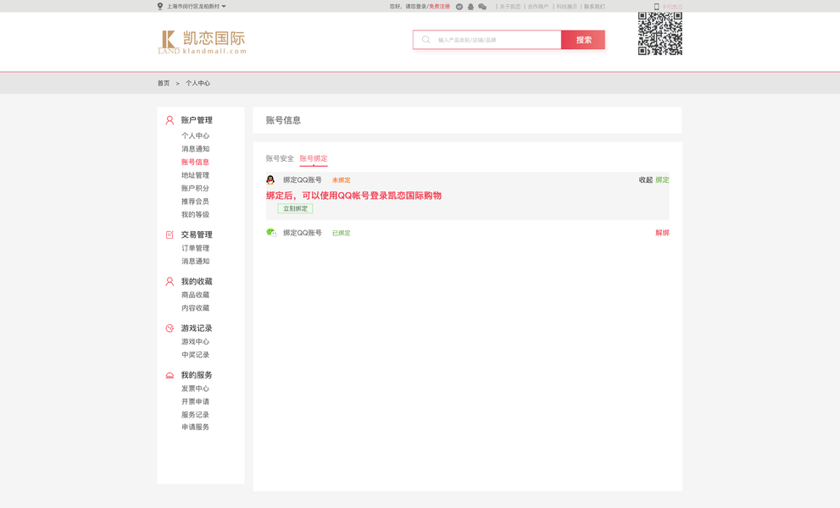Viewport: 840px width, 508px height.
Task: Click the search magnifier icon in search box
Action: [425, 39]
